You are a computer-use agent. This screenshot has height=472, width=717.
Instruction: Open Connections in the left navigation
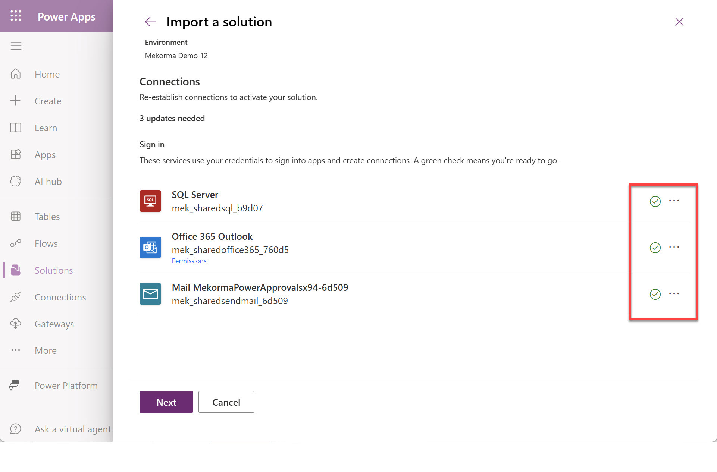click(x=60, y=297)
